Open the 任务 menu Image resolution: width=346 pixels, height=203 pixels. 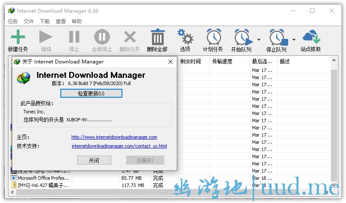tap(13, 22)
